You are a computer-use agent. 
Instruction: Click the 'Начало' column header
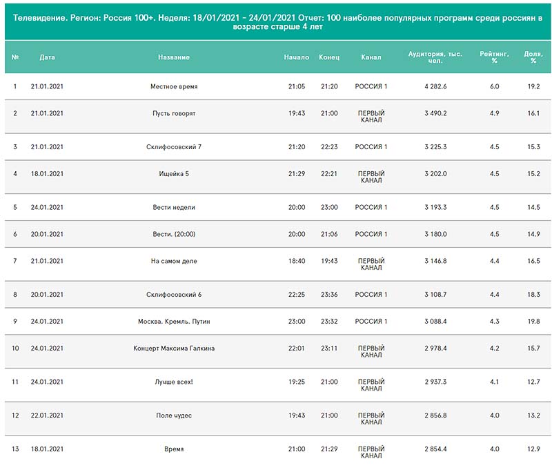(297, 57)
